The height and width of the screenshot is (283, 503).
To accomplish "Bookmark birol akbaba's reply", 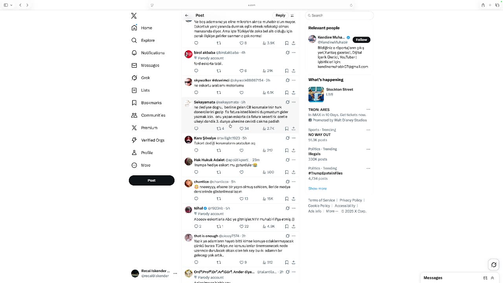I will point(287,71).
